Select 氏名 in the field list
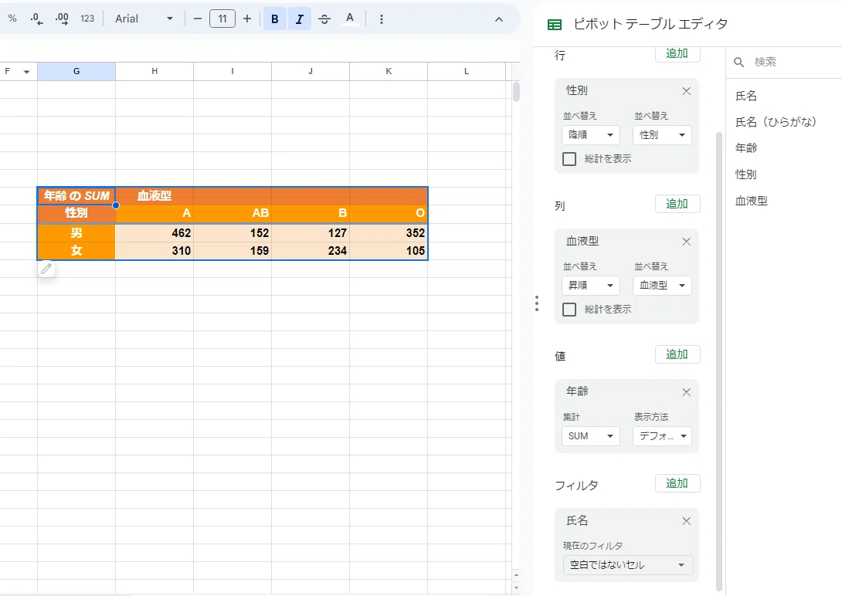This screenshot has height=596, width=842. [746, 96]
